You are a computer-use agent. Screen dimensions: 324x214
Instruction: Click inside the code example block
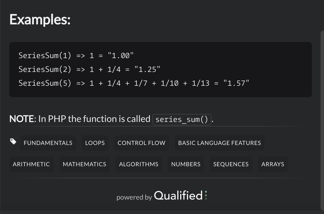(x=161, y=69)
